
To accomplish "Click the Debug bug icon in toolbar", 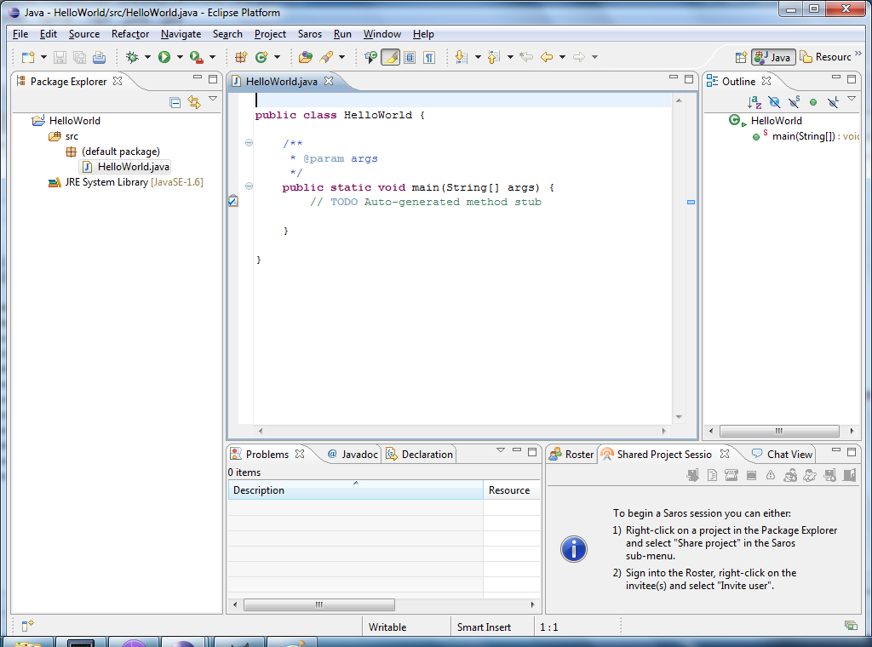I will 132,57.
